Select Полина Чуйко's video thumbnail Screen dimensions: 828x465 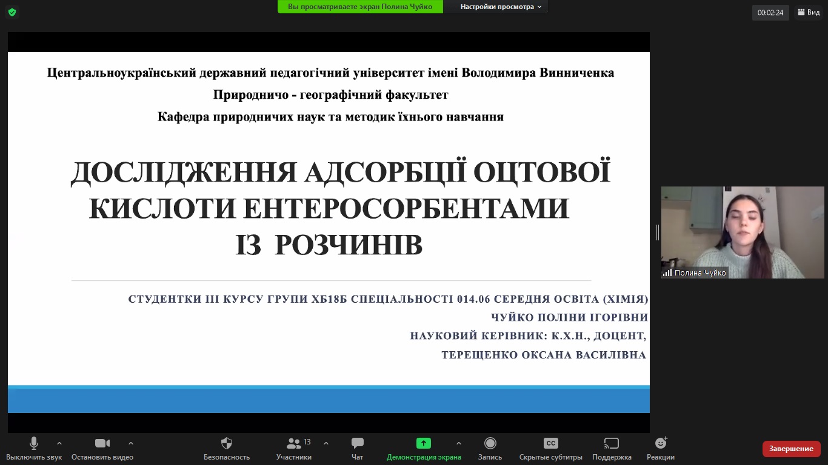pyautogui.click(x=743, y=232)
